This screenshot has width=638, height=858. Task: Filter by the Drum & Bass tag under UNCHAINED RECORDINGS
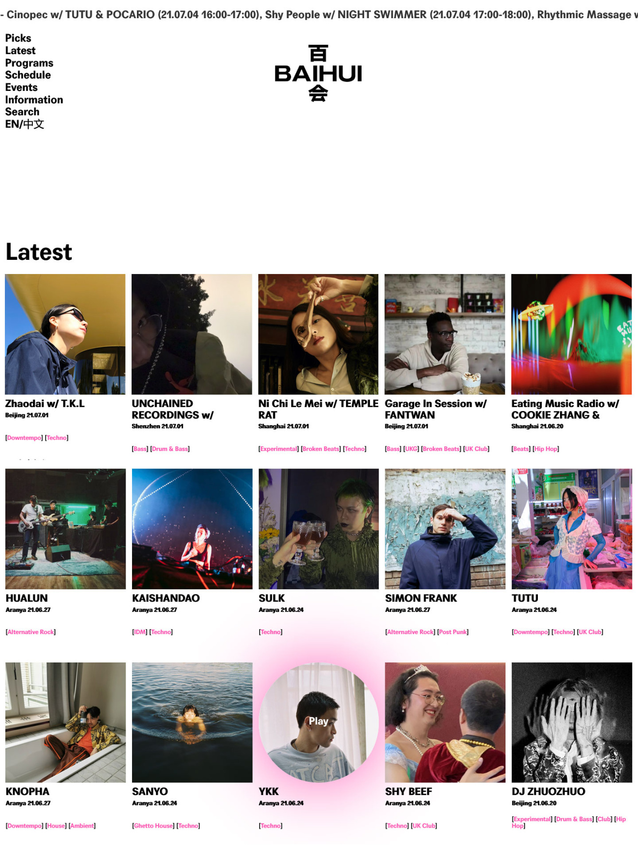click(x=170, y=449)
